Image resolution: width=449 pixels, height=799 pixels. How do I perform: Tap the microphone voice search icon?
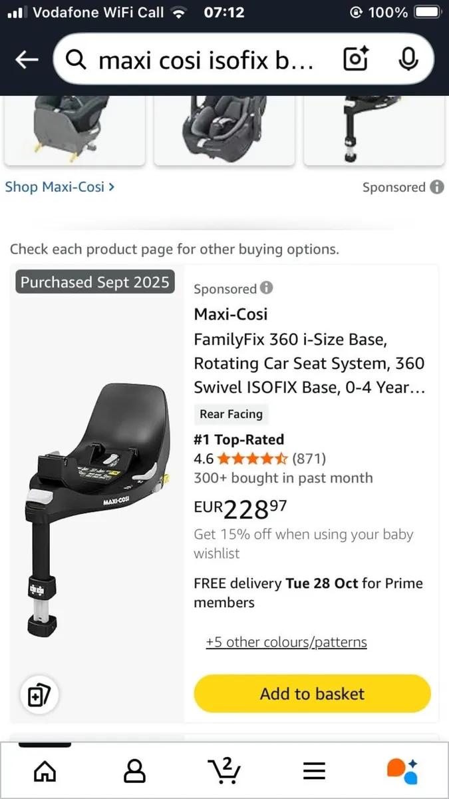408,60
